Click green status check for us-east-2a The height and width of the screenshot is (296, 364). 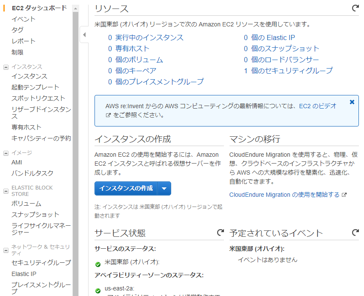click(x=98, y=290)
